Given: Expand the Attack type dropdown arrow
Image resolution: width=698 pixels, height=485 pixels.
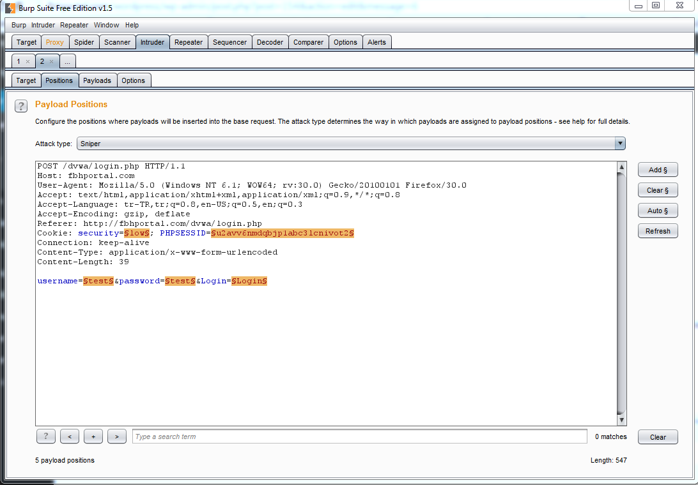Looking at the screenshot, I should [619, 144].
